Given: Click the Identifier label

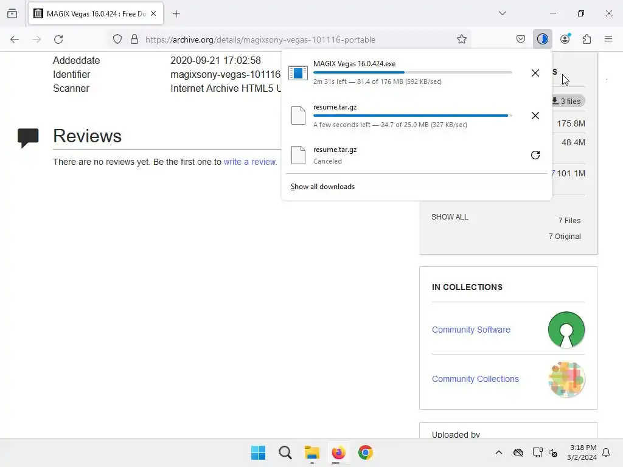Looking at the screenshot, I should point(72,74).
